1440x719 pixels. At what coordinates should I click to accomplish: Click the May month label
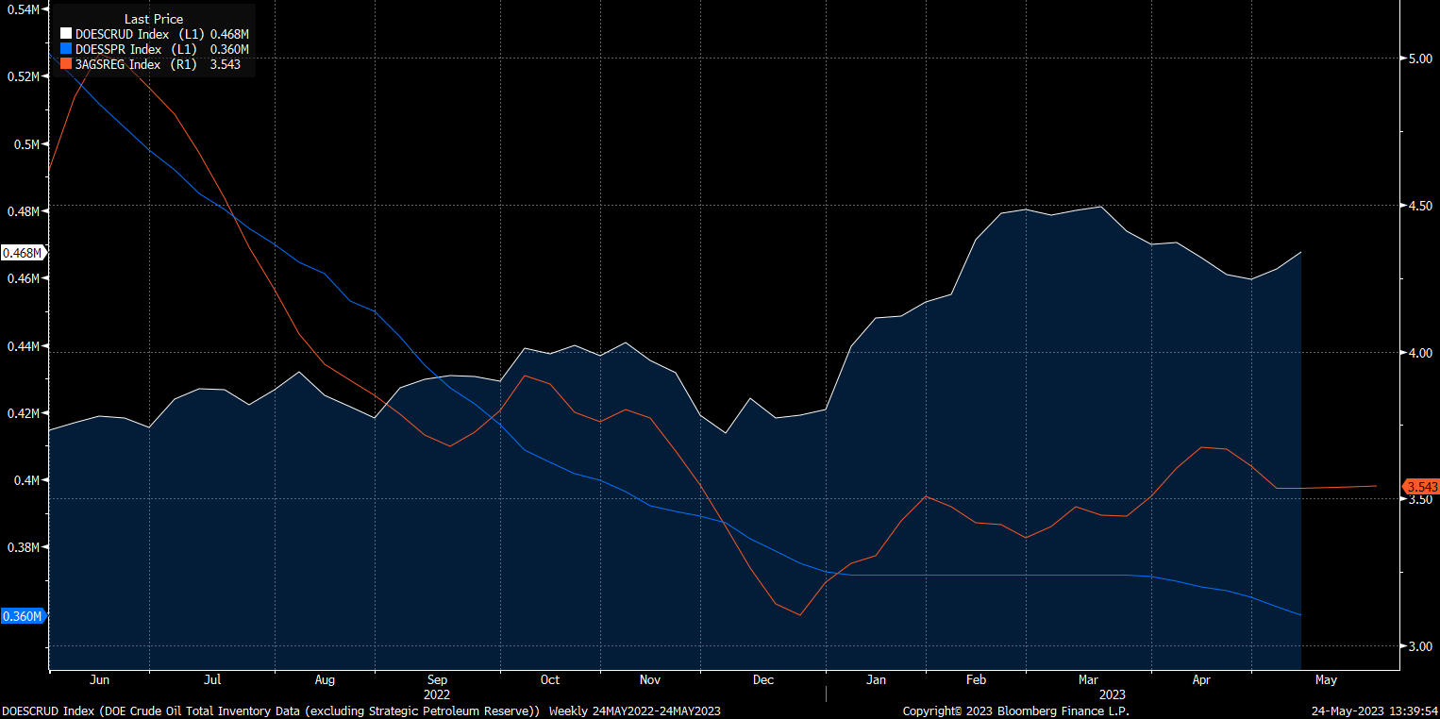[x=1326, y=679]
